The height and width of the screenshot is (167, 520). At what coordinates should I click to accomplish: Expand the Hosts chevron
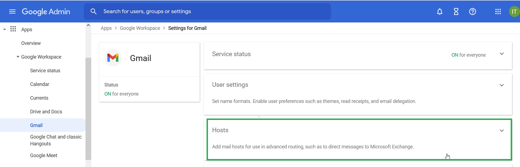click(x=502, y=131)
